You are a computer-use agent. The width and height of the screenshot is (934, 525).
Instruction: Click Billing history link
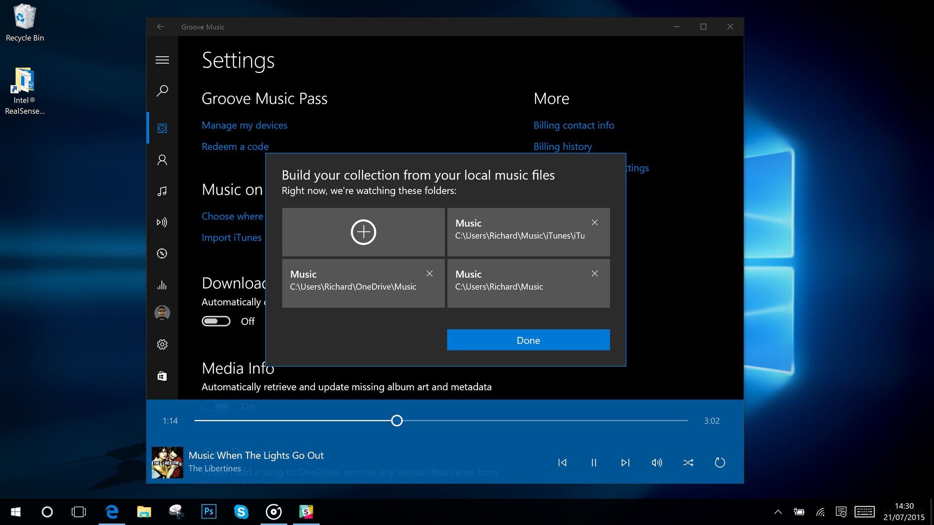click(563, 146)
